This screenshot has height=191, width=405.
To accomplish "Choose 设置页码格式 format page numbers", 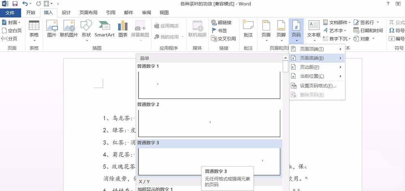I will pyautogui.click(x=317, y=86).
